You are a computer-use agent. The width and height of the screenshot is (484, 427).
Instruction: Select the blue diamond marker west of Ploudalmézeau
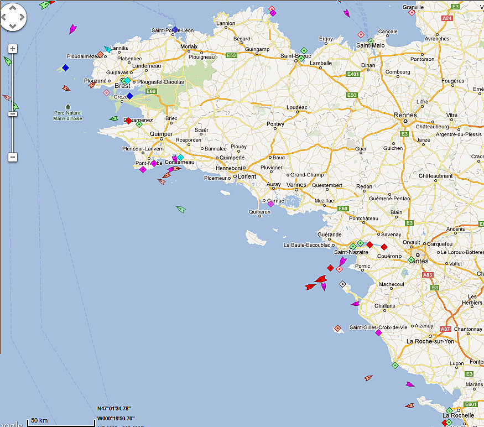point(65,67)
